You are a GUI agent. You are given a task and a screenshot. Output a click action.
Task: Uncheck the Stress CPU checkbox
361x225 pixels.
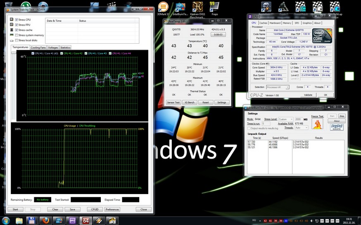coord(17,20)
